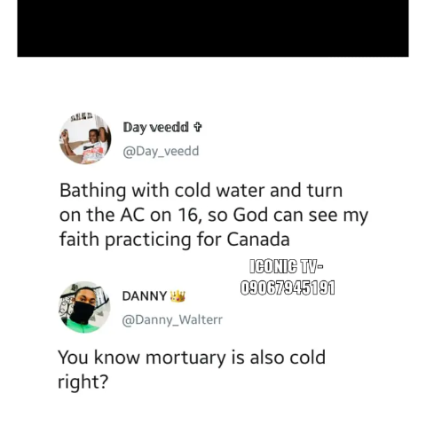Click the word 'God' in the tweet
The image size is (426, 425).
click(250, 215)
